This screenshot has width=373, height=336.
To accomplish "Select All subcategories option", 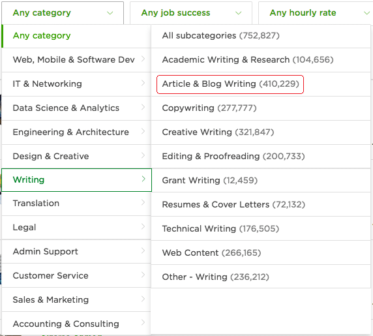I will (261, 36).
